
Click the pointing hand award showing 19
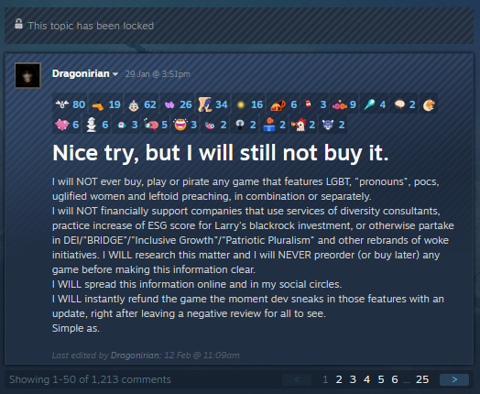pyautogui.click(x=106, y=104)
